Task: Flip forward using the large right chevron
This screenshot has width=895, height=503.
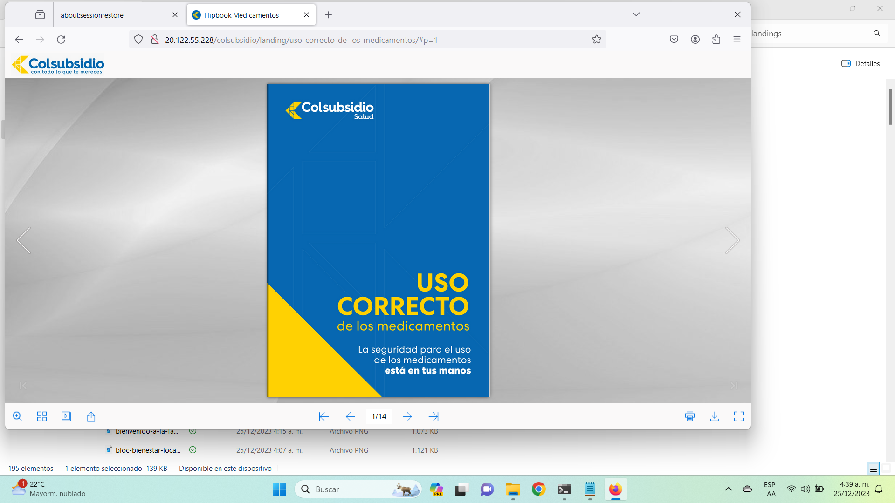Action: [x=732, y=240]
